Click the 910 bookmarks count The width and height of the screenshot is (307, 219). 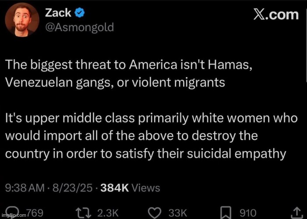(248, 213)
